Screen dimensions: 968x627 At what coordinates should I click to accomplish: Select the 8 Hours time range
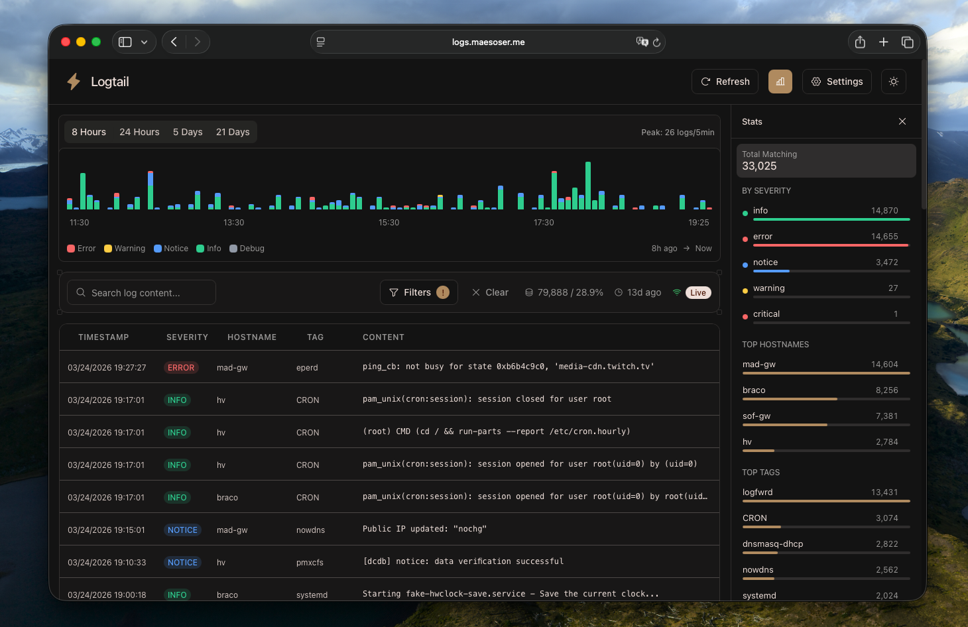coord(89,132)
